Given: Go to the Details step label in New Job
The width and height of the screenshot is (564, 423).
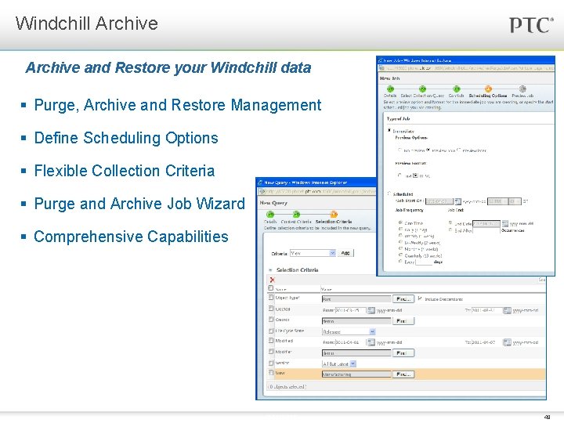Looking at the screenshot, I should pyautogui.click(x=390, y=96).
